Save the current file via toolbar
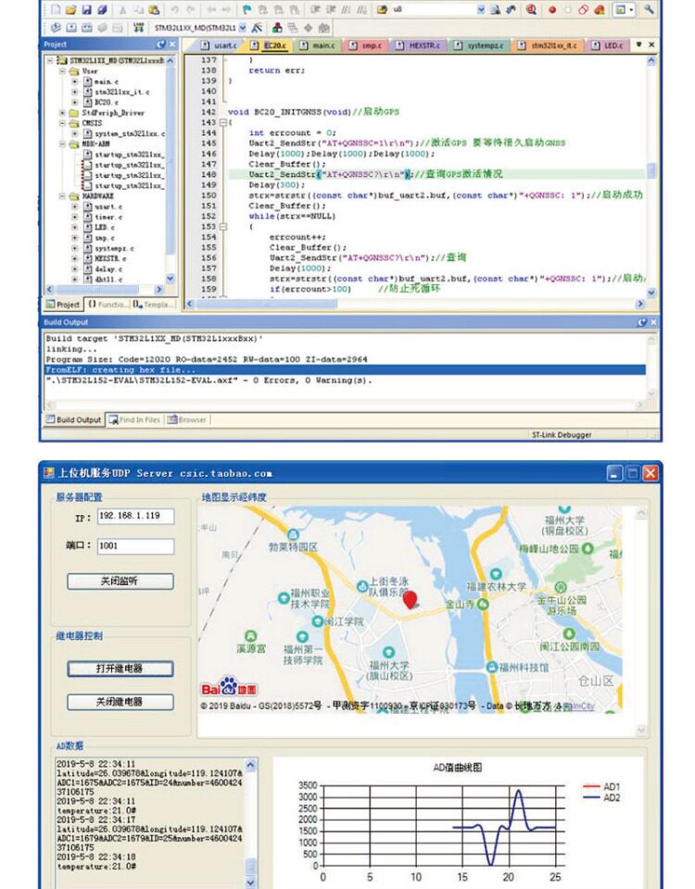This screenshot has height=889, width=695. click(86, 9)
